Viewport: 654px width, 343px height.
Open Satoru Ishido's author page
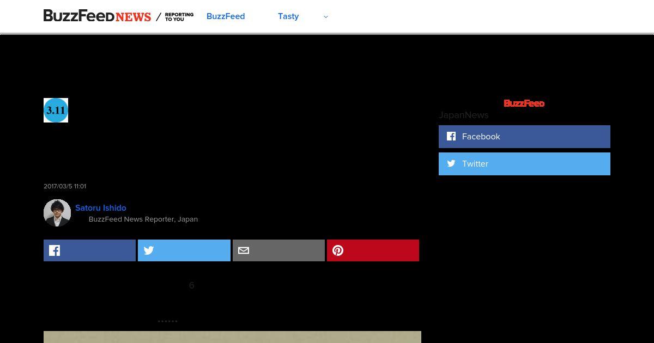(x=101, y=208)
